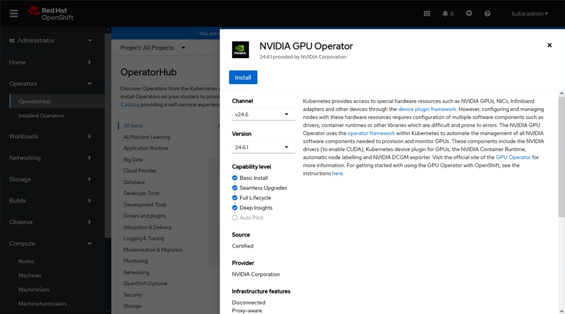Click the NVIDIA logo thumbnail
Viewport: 565px width, 314px height.
point(241,50)
